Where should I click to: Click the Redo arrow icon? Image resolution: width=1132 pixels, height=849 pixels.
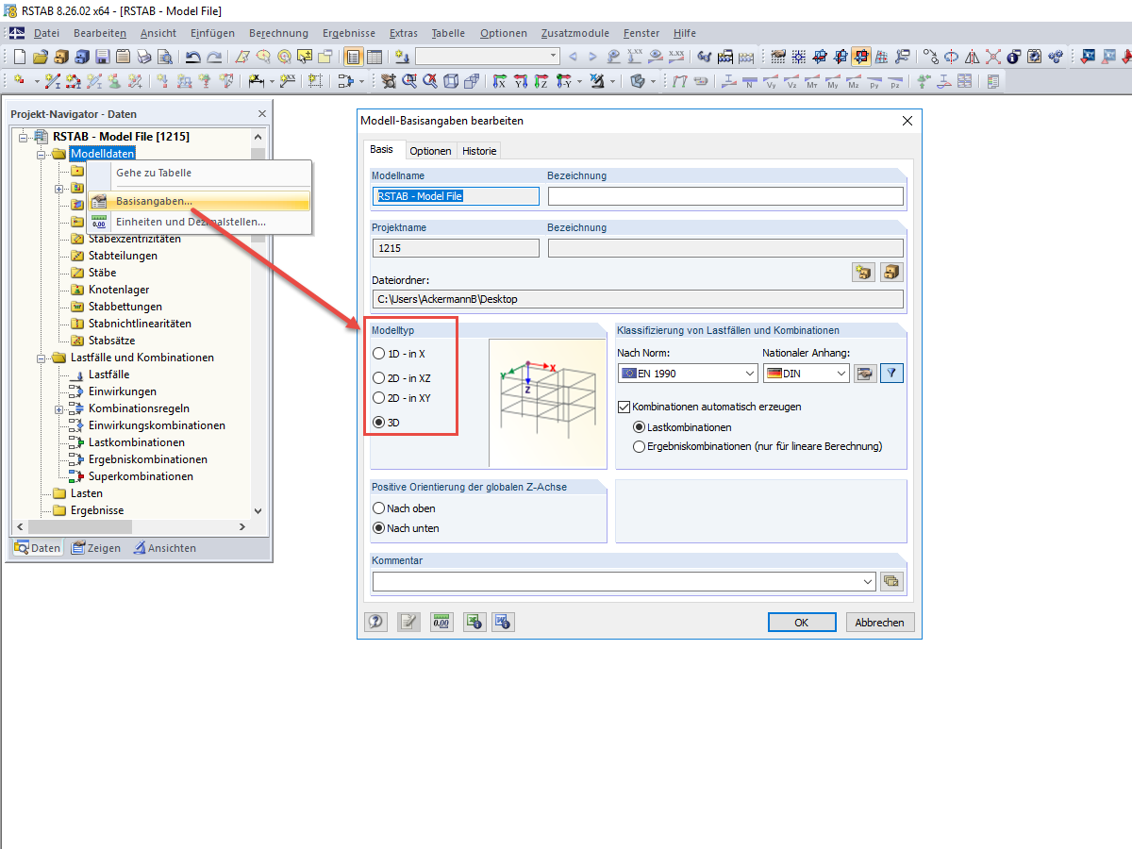(x=214, y=57)
